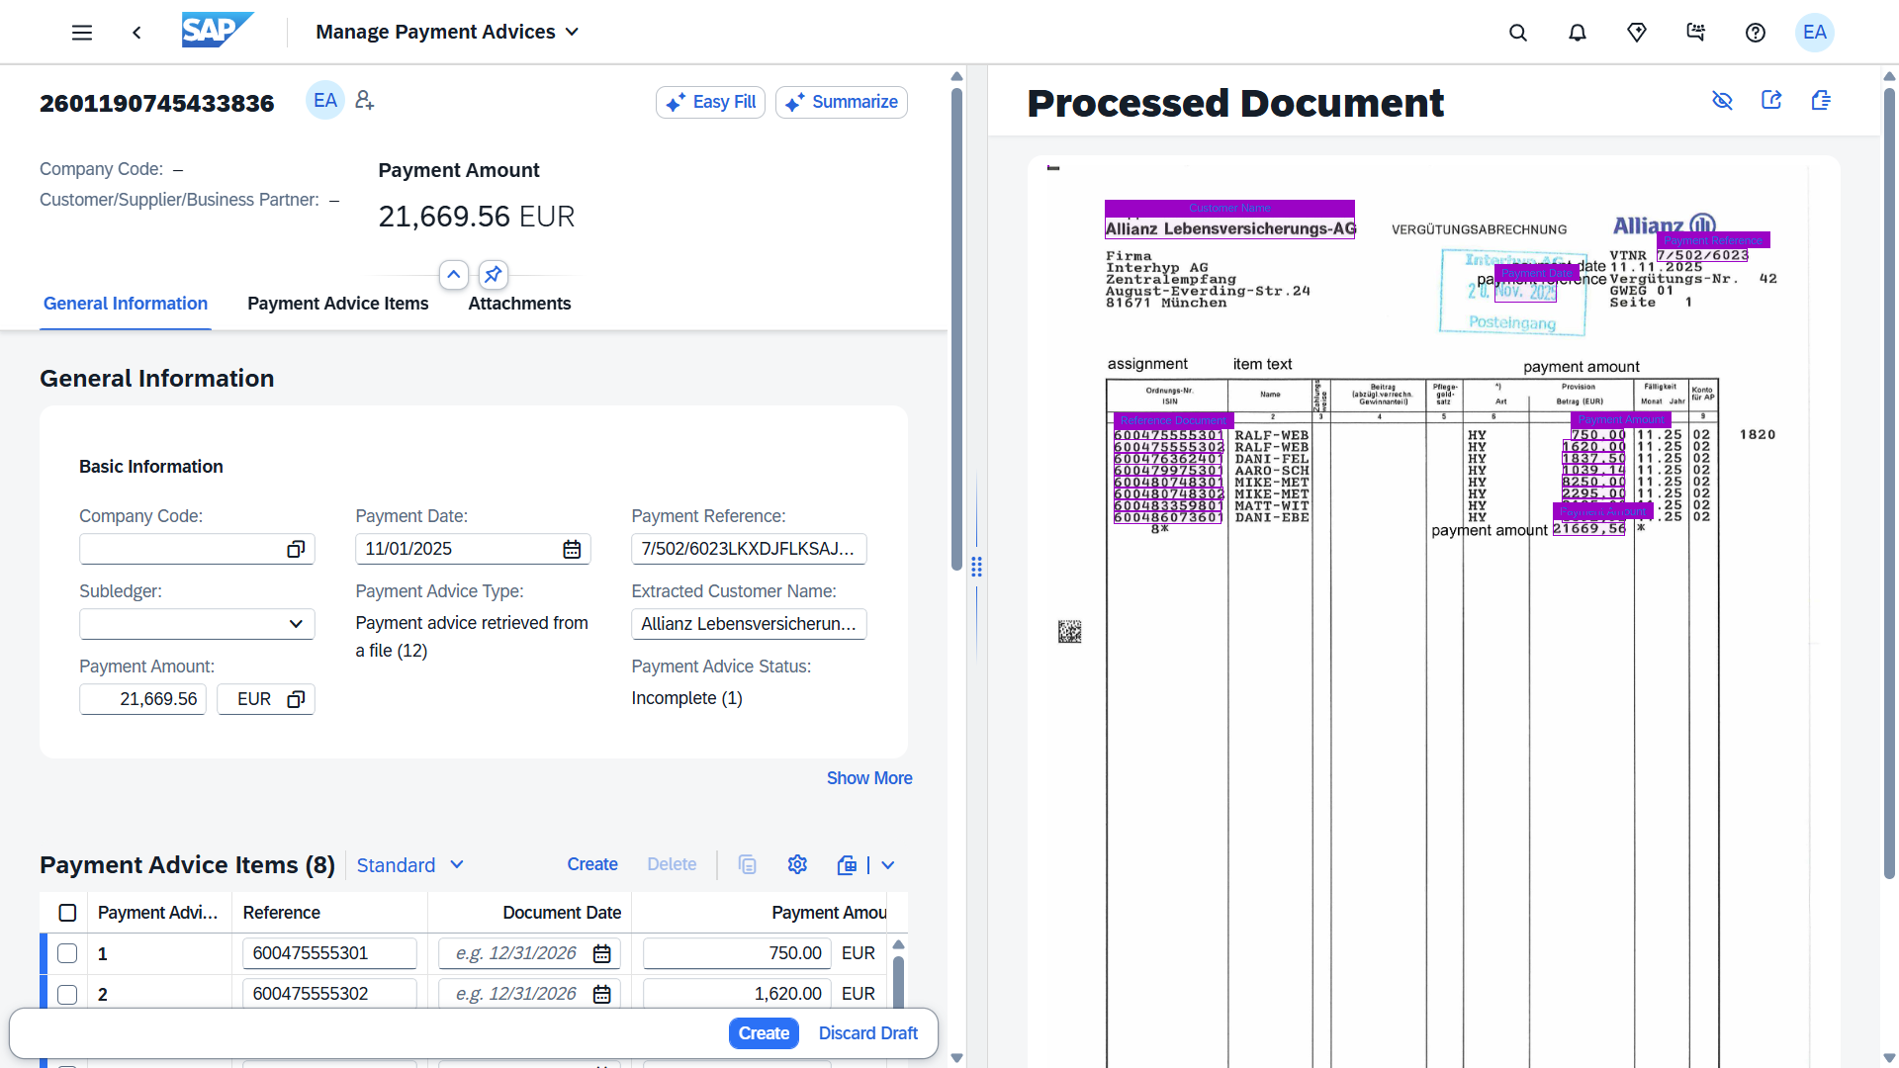Screen dimensions: 1899x1068
Task: Click the Easy Fill button
Action: 710,102
